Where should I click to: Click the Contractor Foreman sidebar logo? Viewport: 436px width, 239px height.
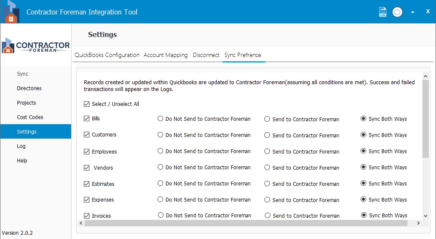click(x=36, y=46)
